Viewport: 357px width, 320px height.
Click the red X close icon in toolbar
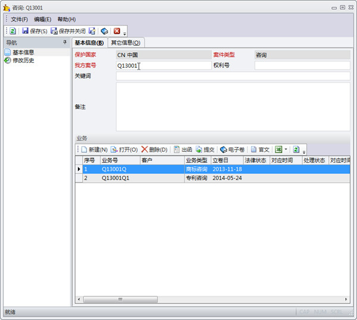[117, 31]
